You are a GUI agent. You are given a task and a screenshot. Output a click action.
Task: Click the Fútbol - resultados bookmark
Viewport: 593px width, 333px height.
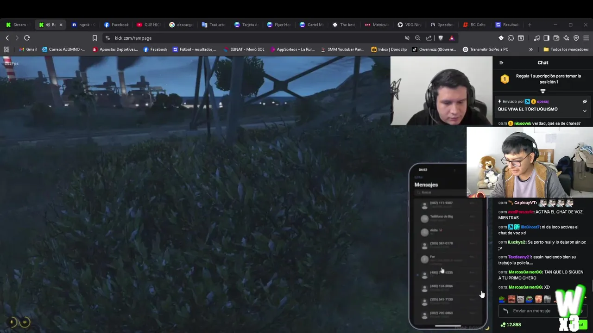pyautogui.click(x=195, y=49)
